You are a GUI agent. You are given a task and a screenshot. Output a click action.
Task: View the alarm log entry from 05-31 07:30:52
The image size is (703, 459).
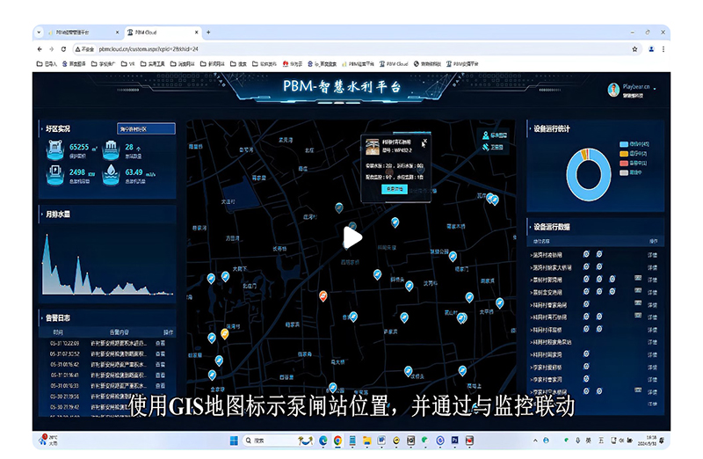click(x=160, y=354)
